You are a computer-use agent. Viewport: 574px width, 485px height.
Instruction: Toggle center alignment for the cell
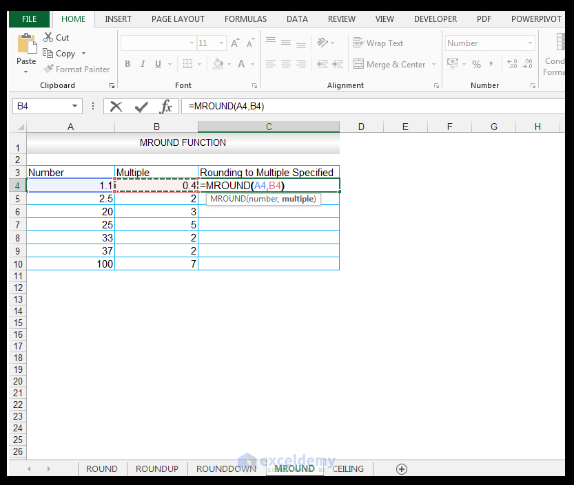[x=285, y=64]
